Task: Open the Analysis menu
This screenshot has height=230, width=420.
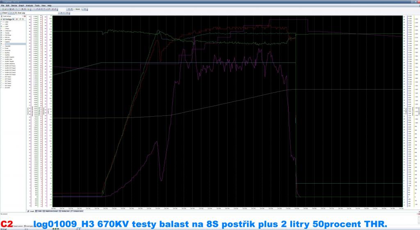Action: [29, 5]
